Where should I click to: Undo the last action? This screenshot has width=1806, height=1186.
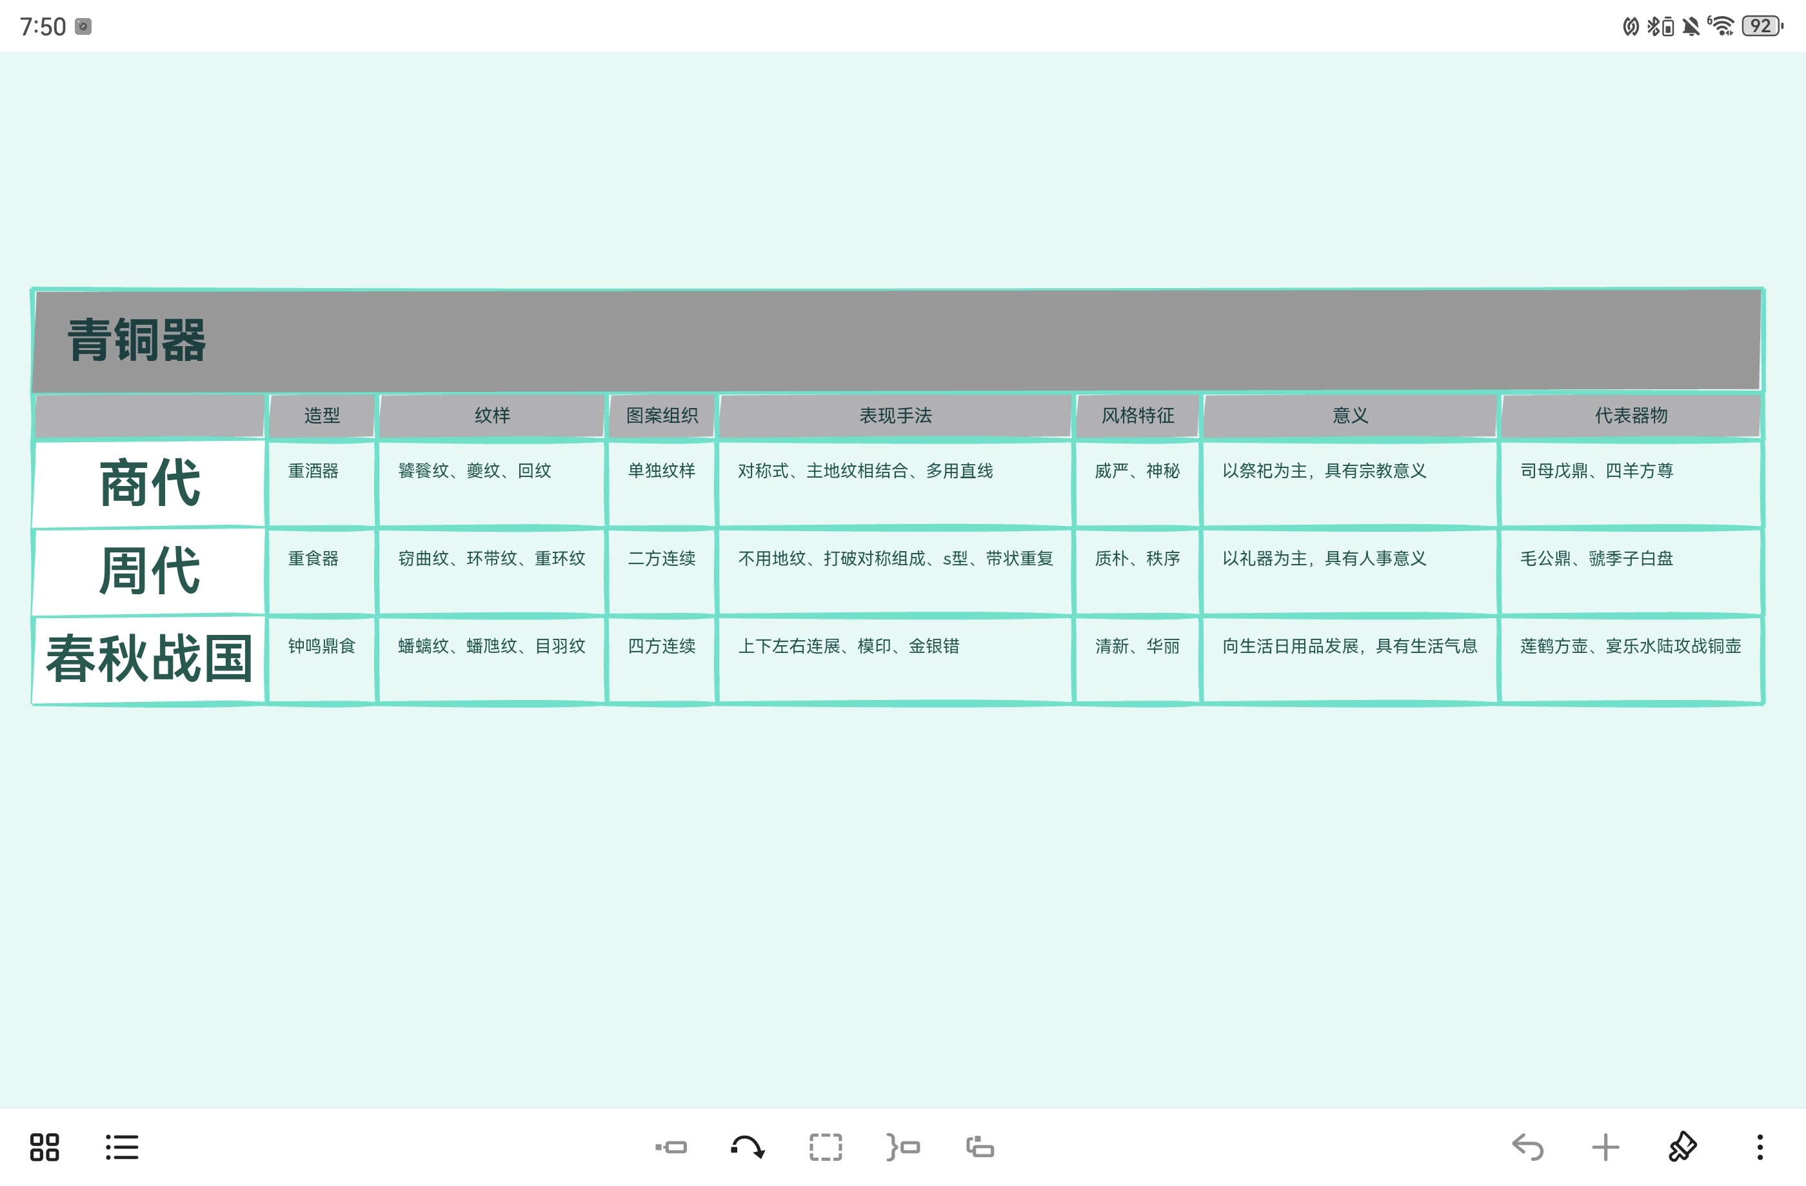pyautogui.click(x=1527, y=1147)
